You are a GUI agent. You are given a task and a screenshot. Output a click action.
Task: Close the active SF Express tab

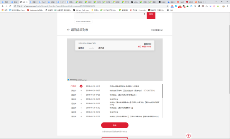[x=27, y=2]
